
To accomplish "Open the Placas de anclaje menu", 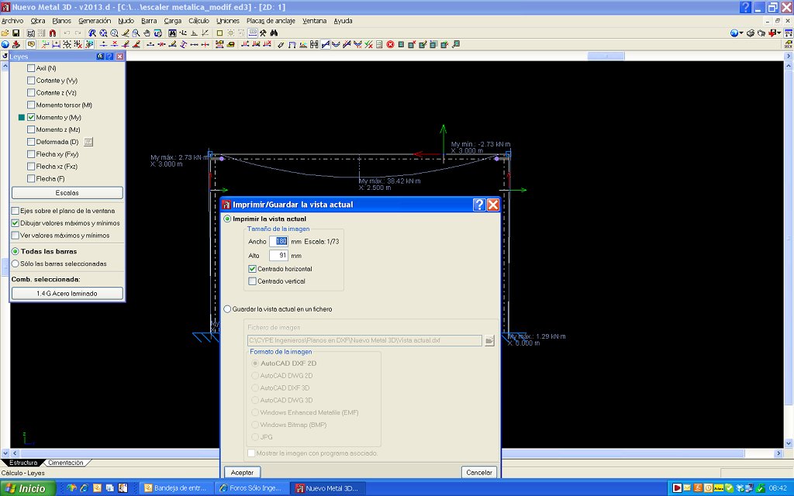I will click(x=271, y=21).
